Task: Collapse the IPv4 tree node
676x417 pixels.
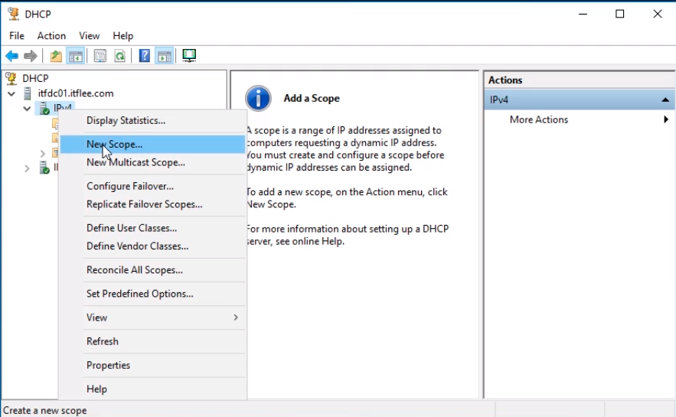Action: (x=27, y=109)
